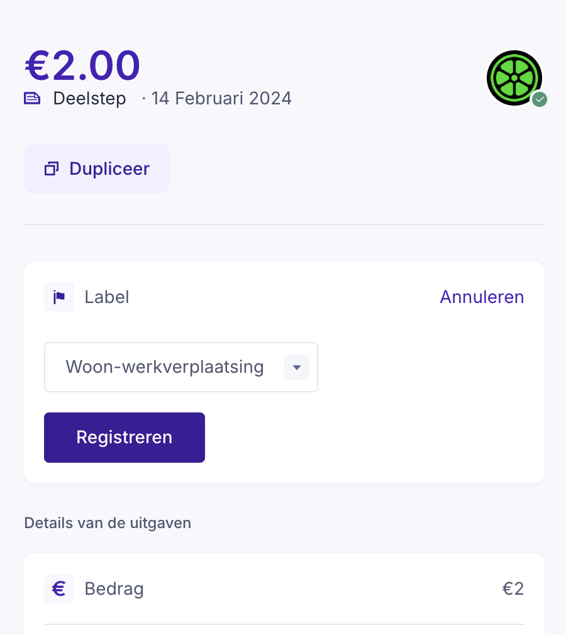The width and height of the screenshot is (566, 635).
Task: Click the divider line below Dupliceer
Action: click(284, 224)
